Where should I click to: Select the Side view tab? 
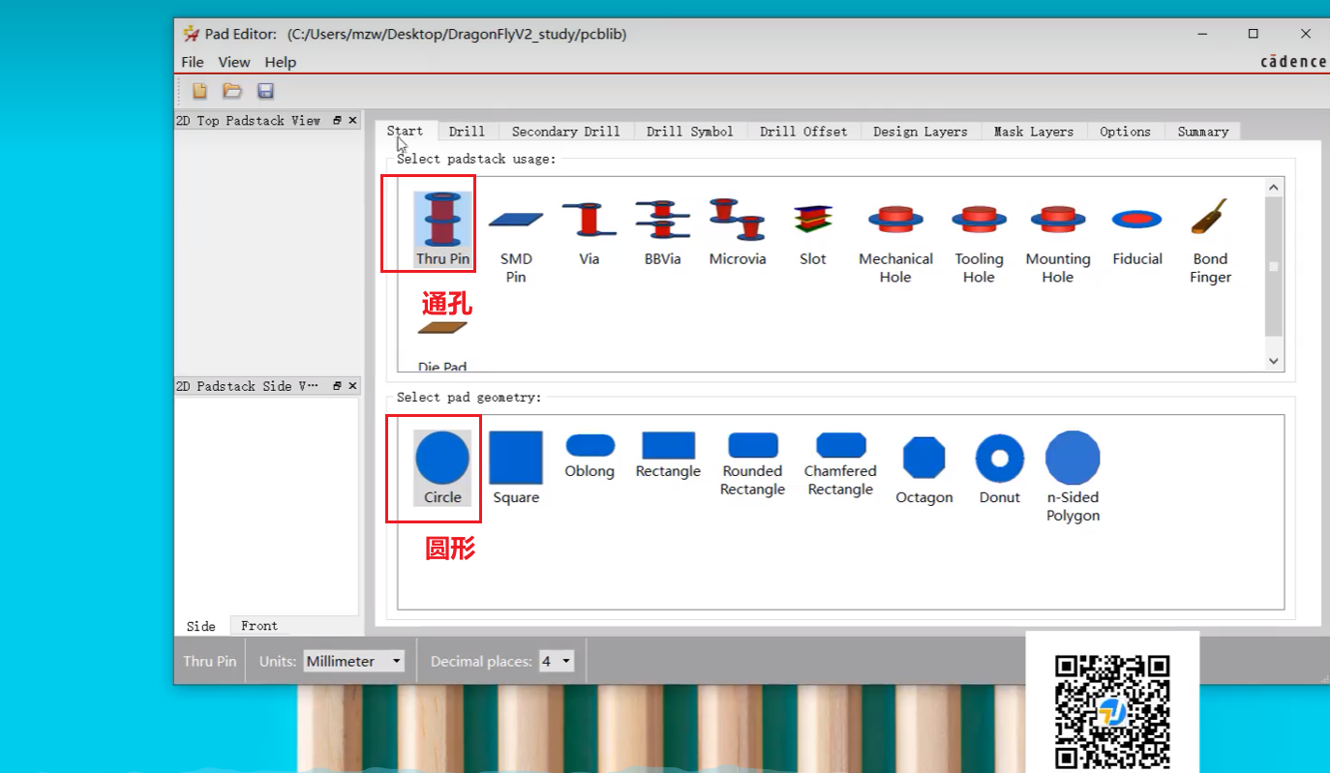200,626
